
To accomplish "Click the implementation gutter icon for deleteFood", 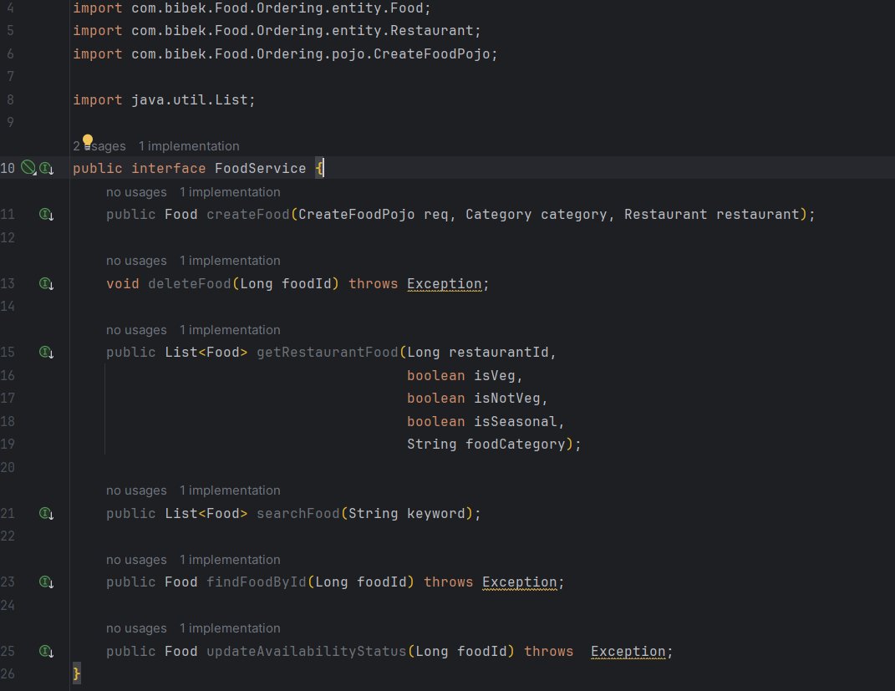I will pos(46,283).
